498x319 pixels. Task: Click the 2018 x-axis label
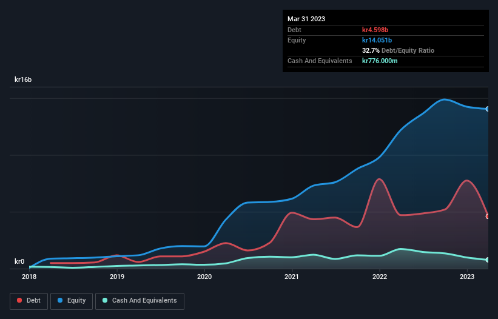[29, 277]
